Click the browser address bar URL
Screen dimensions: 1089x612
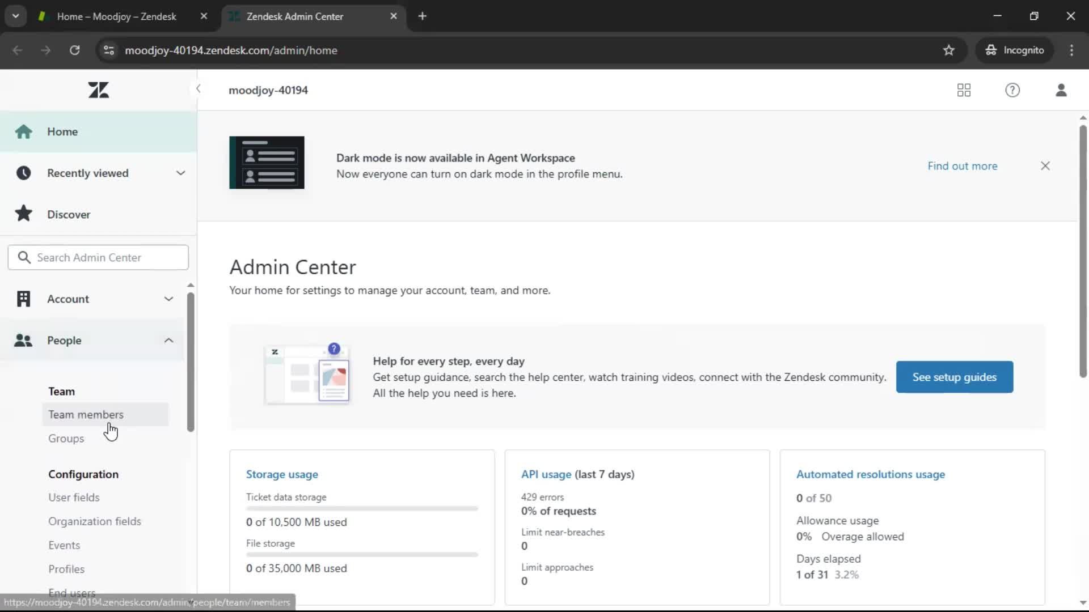pos(231,50)
